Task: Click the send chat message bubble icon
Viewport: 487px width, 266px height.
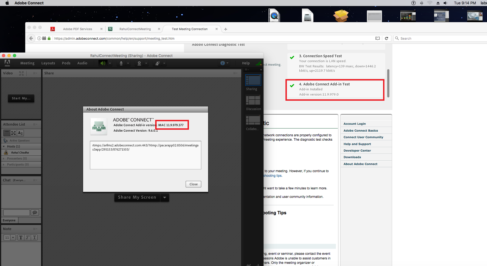Action: pyautogui.click(x=35, y=212)
